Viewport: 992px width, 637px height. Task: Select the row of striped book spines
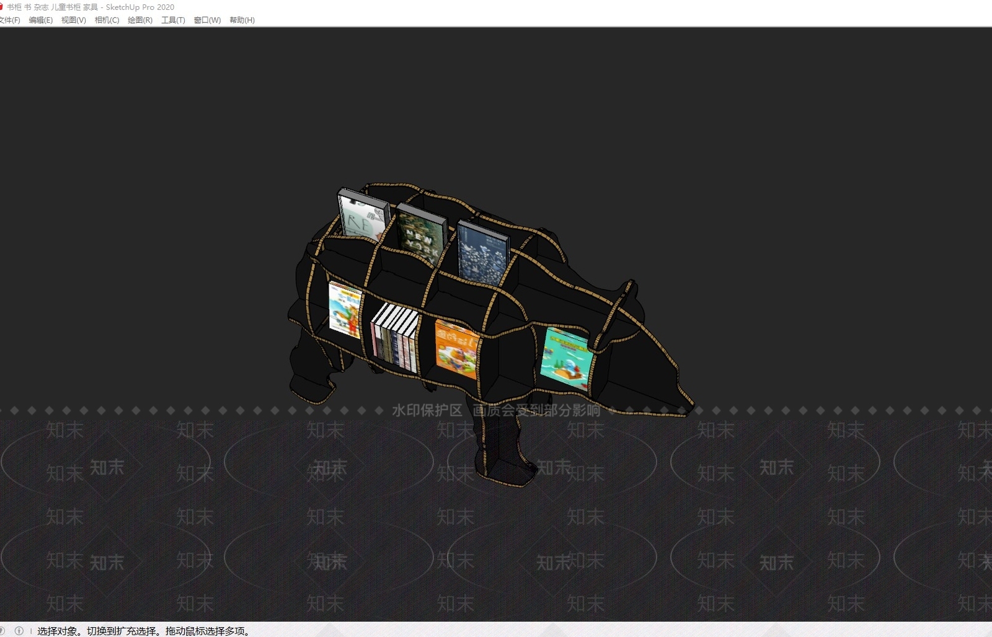point(395,336)
